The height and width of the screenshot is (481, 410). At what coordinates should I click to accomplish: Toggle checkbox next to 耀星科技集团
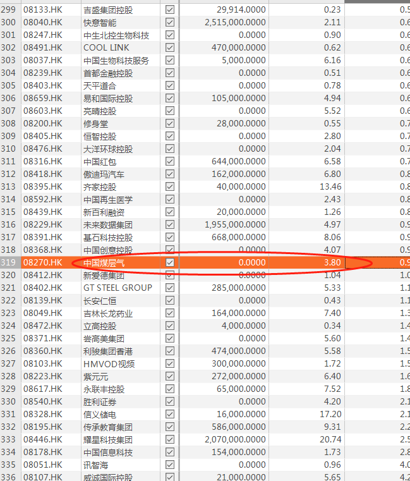[170, 439]
